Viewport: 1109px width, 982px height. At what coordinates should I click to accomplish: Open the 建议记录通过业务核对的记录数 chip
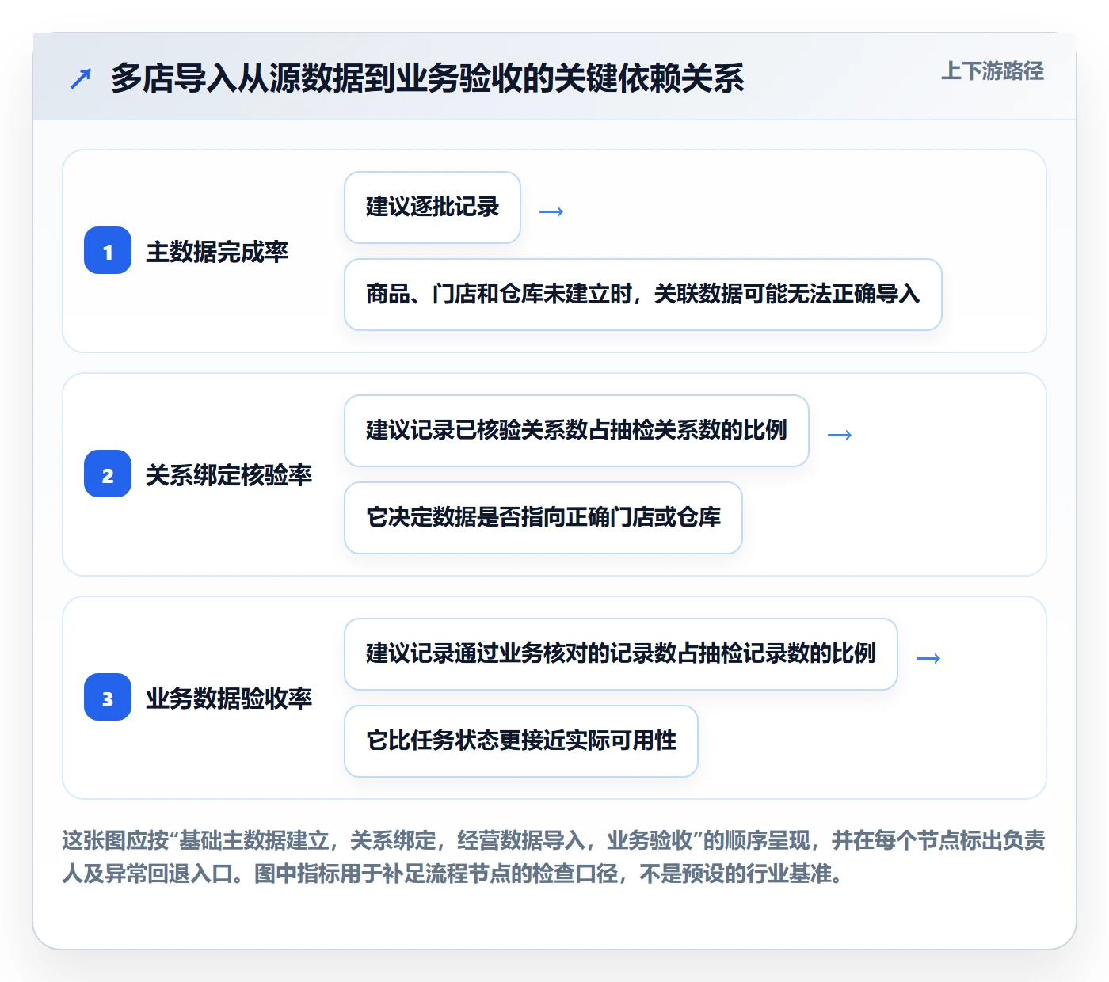point(621,654)
